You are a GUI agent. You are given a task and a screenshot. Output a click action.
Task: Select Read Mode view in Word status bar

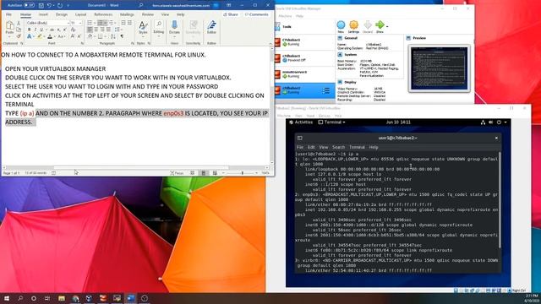(x=193, y=172)
